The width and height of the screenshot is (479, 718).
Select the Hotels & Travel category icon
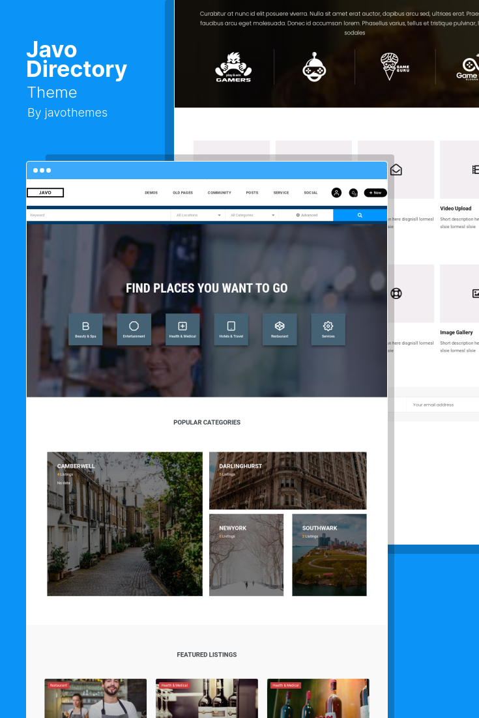click(231, 329)
